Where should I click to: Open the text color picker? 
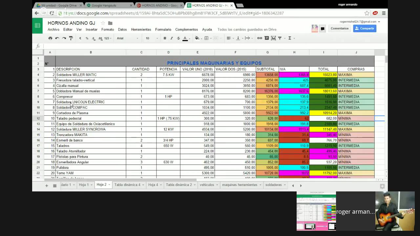(x=185, y=38)
